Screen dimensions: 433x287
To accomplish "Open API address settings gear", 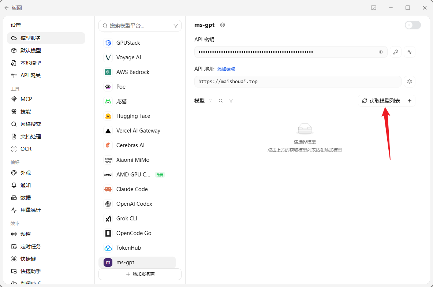I will pos(410,82).
